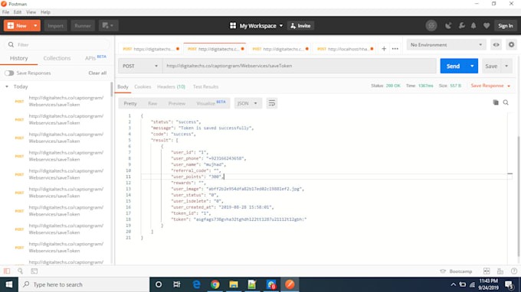Click the Windows search box
The height and width of the screenshot is (292, 521).
click(x=84, y=284)
